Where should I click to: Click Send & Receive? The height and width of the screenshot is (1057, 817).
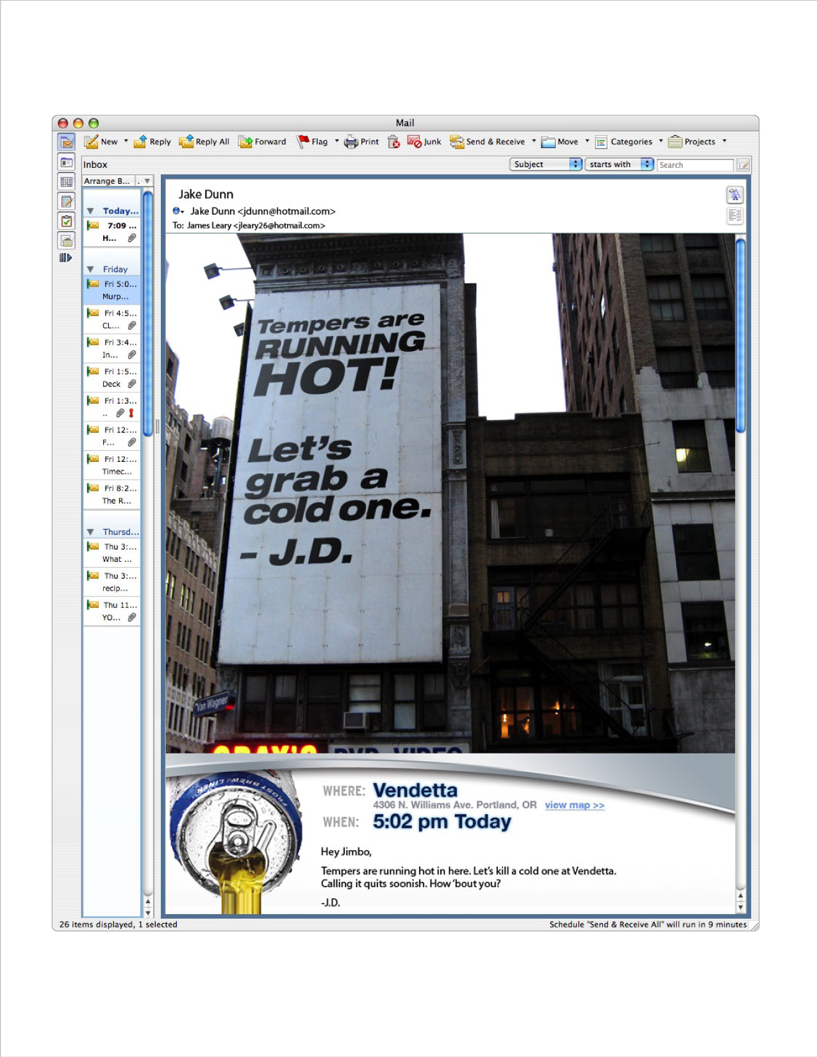tap(488, 142)
